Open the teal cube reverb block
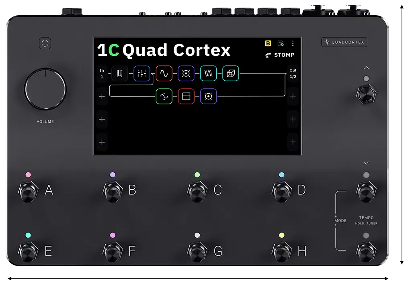This screenshot has width=412, height=290. pos(231,73)
